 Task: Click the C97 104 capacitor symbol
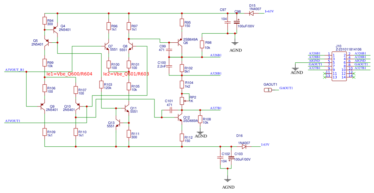point(228,23)
